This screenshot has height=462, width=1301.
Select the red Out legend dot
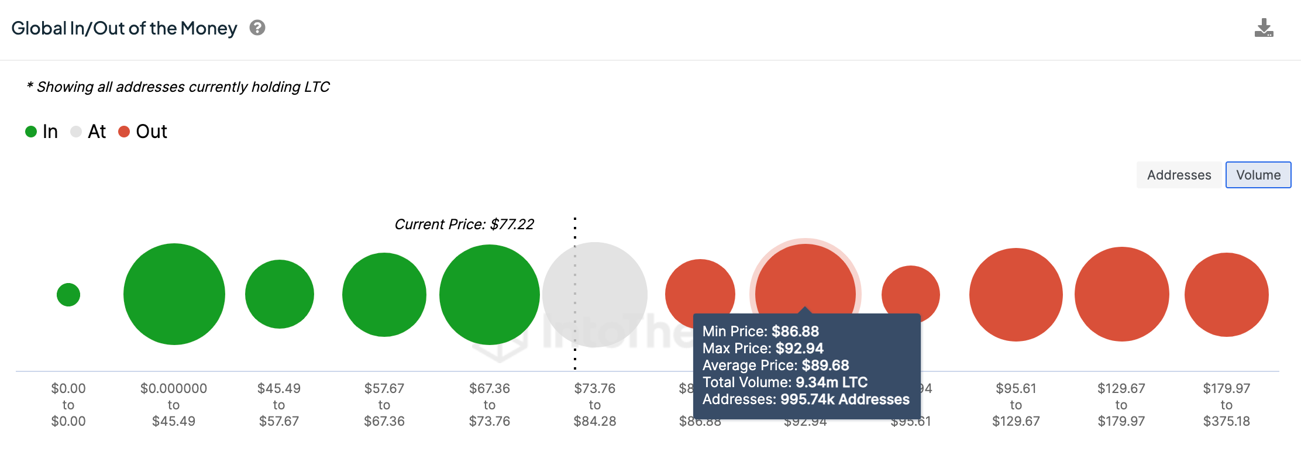[x=122, y=132]
